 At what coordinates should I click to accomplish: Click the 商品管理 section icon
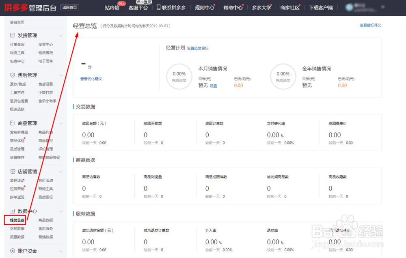[12, 123]
